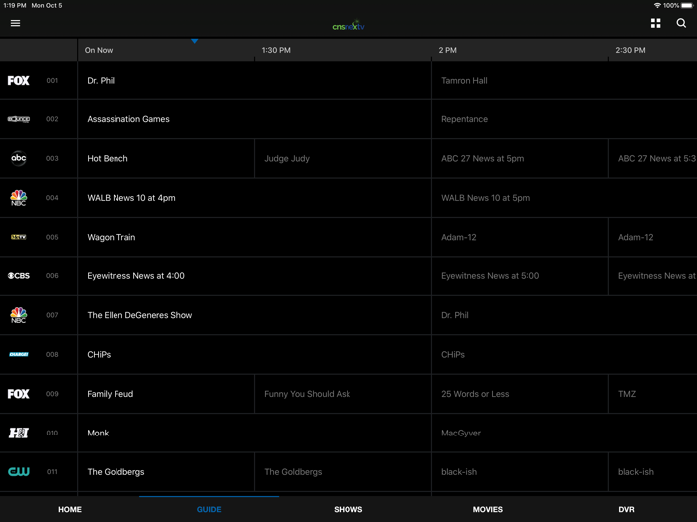This screenshot has width=697, height=522.
Task: Switch to grid view icon
Action: coord(655,23)
